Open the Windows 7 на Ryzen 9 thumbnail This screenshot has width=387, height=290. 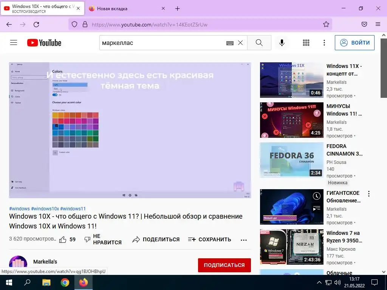[291, 247]
